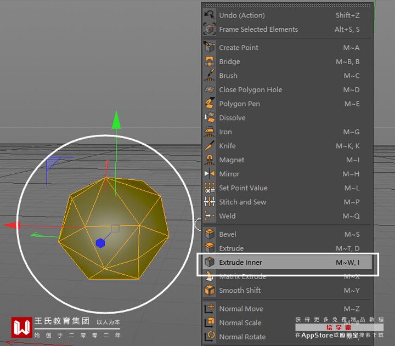Screen dimensions: 395x346
Task: Click the Dissolve icon
Action: [x=210, y=117]
